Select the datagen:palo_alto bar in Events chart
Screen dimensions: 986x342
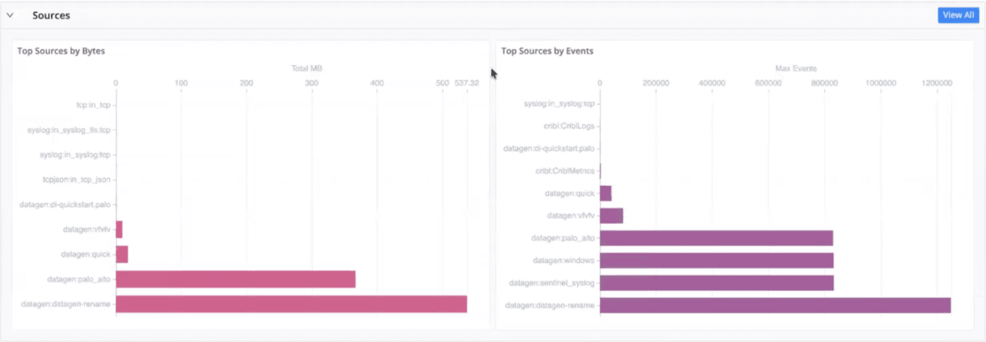[x=716, y=238]
